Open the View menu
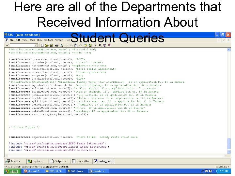Viewport: 235px width, 176px height. tap(25, 40)
